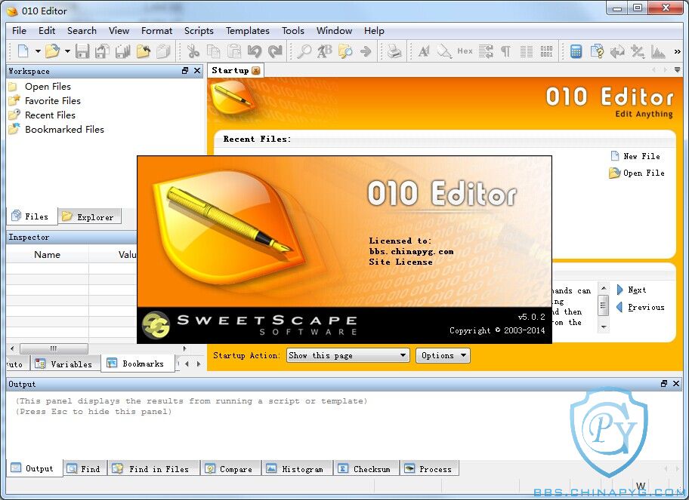Open the Startup Action combo box
Image resolution: width=689 pixels, height=500 pixels.
click(x=348, y=355)
